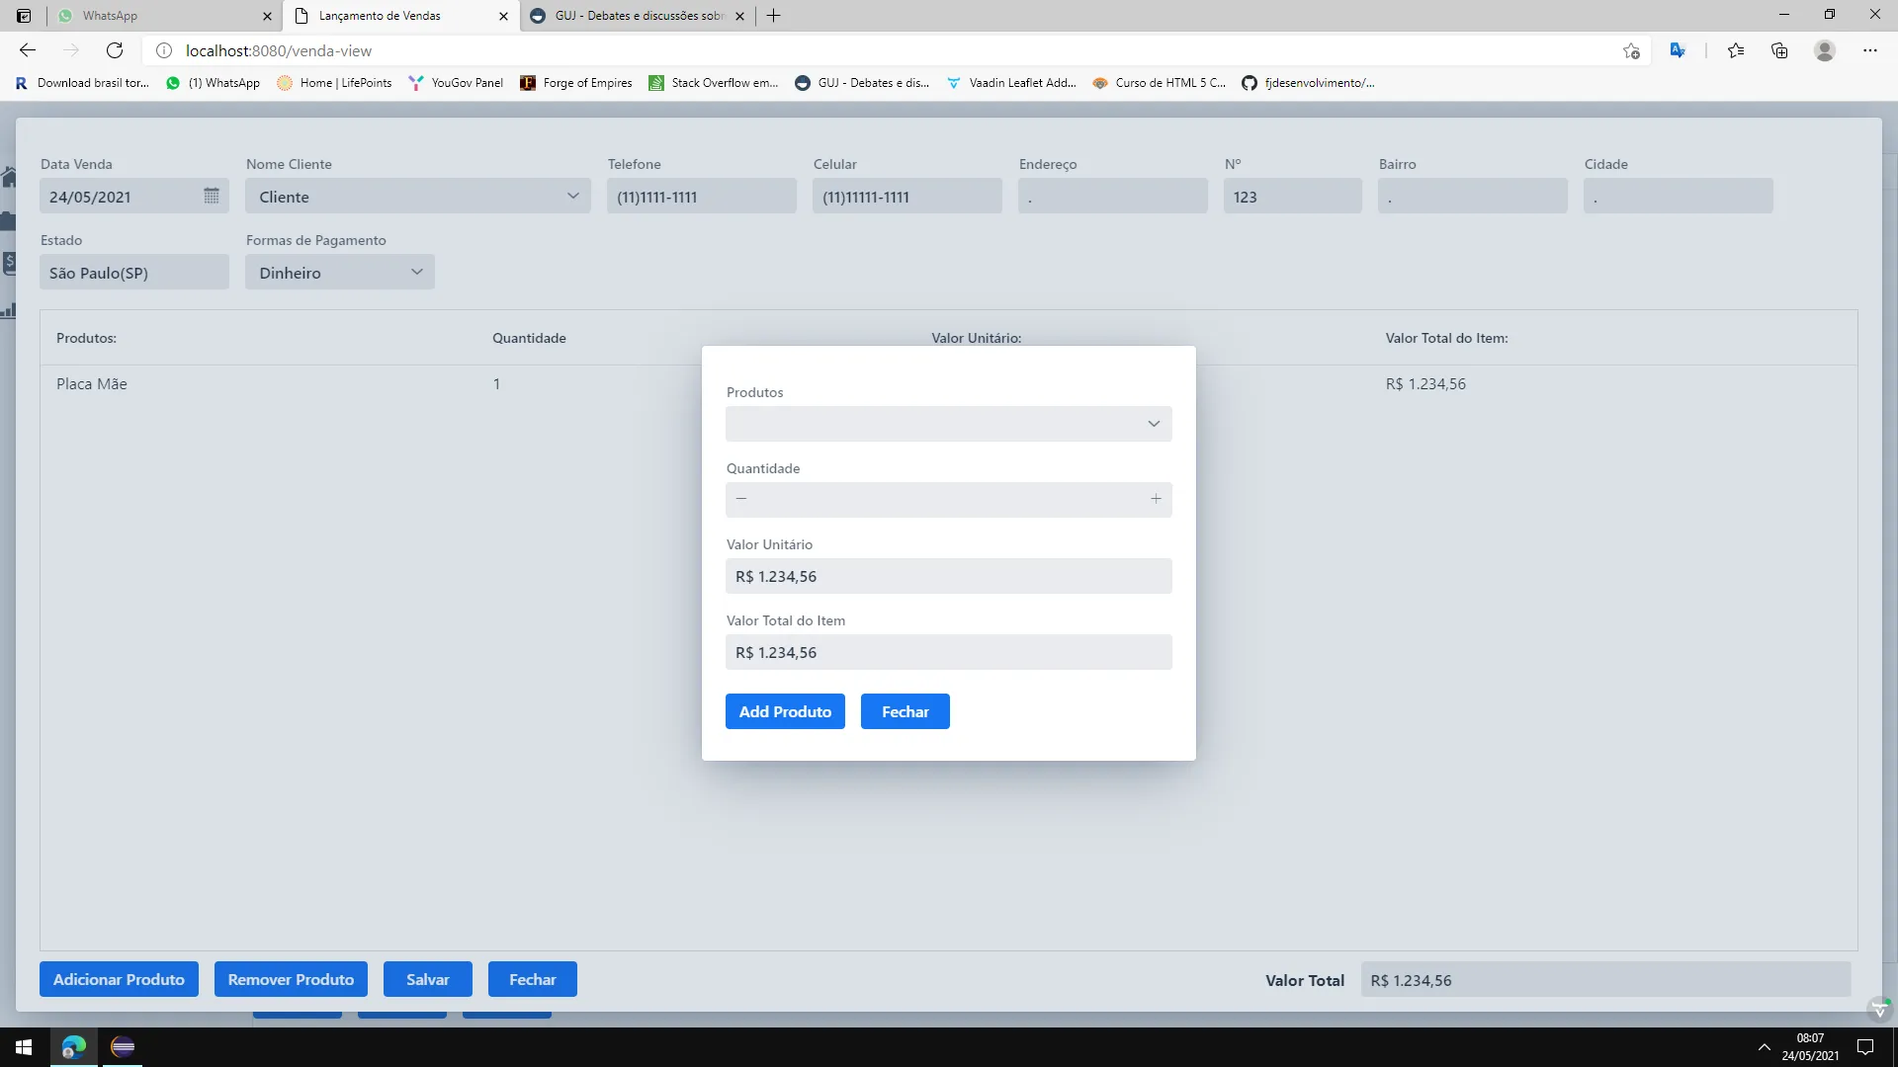Open browser collections icon
This screenshot has width=1898, height=1067.
(x=1779, y=50)
